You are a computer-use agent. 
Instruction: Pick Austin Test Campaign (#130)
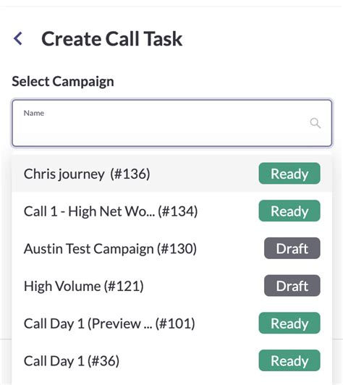point(172,248)
